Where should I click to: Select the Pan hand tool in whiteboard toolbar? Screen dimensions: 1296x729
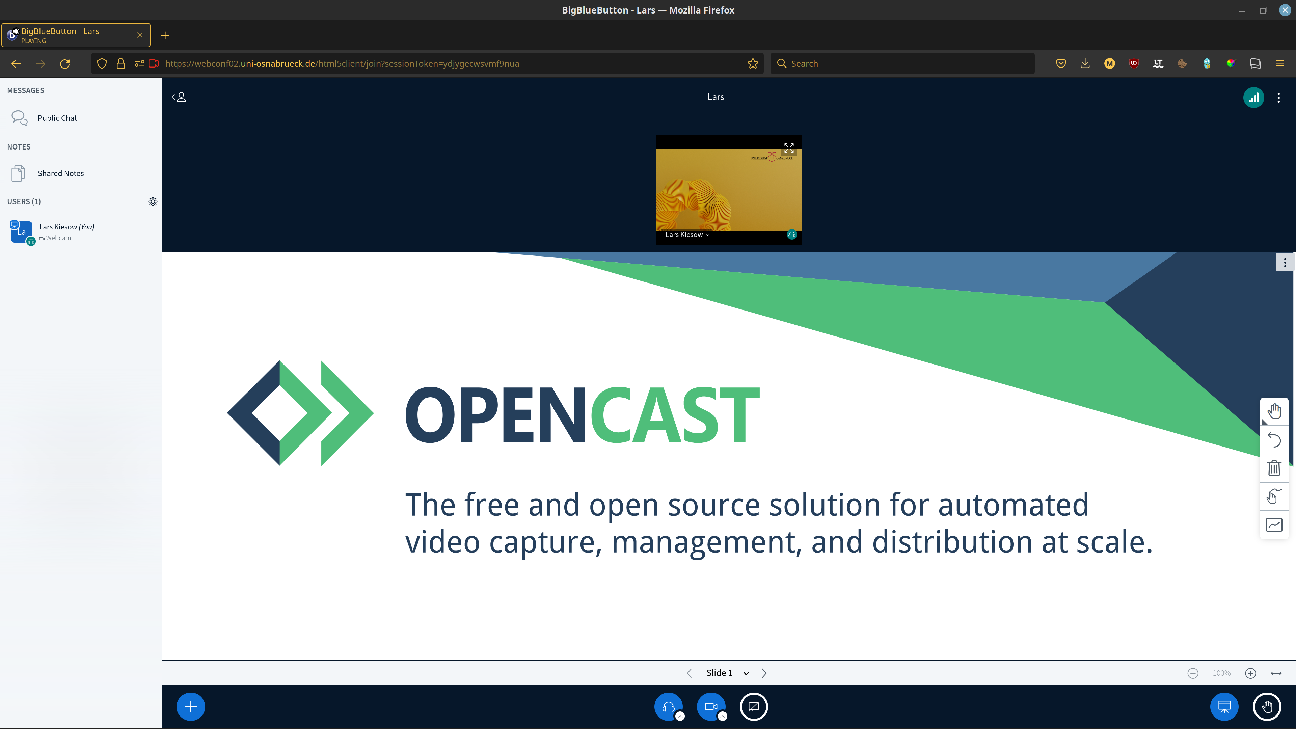point(1274,411)
